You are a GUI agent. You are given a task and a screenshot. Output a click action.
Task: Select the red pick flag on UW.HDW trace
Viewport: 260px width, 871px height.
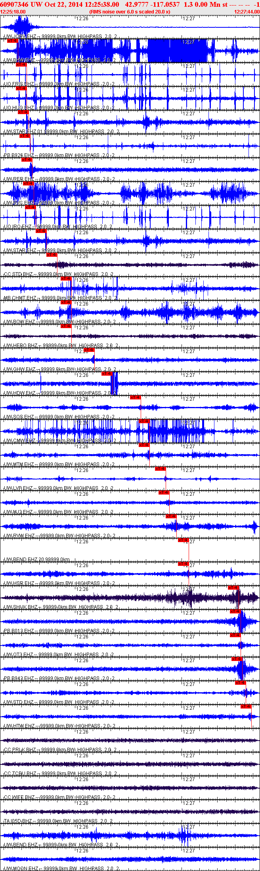tap(107, 374)
